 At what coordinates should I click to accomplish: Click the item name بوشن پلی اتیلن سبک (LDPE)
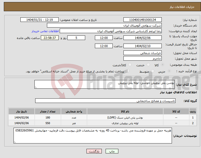coord(125,117)
